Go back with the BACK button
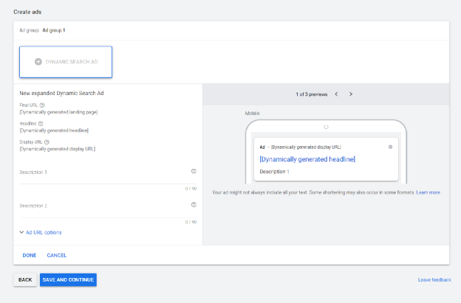Viewport: 461px width, 303px height. pyautogui.click(x=25, y=280)
